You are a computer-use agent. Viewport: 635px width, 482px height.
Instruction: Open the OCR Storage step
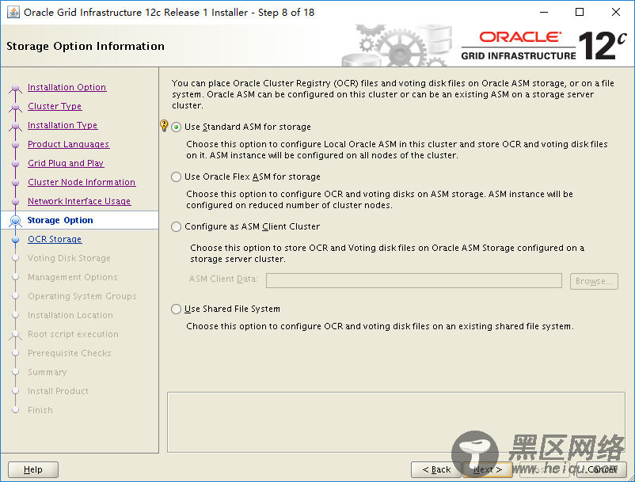tap(55, 239)
